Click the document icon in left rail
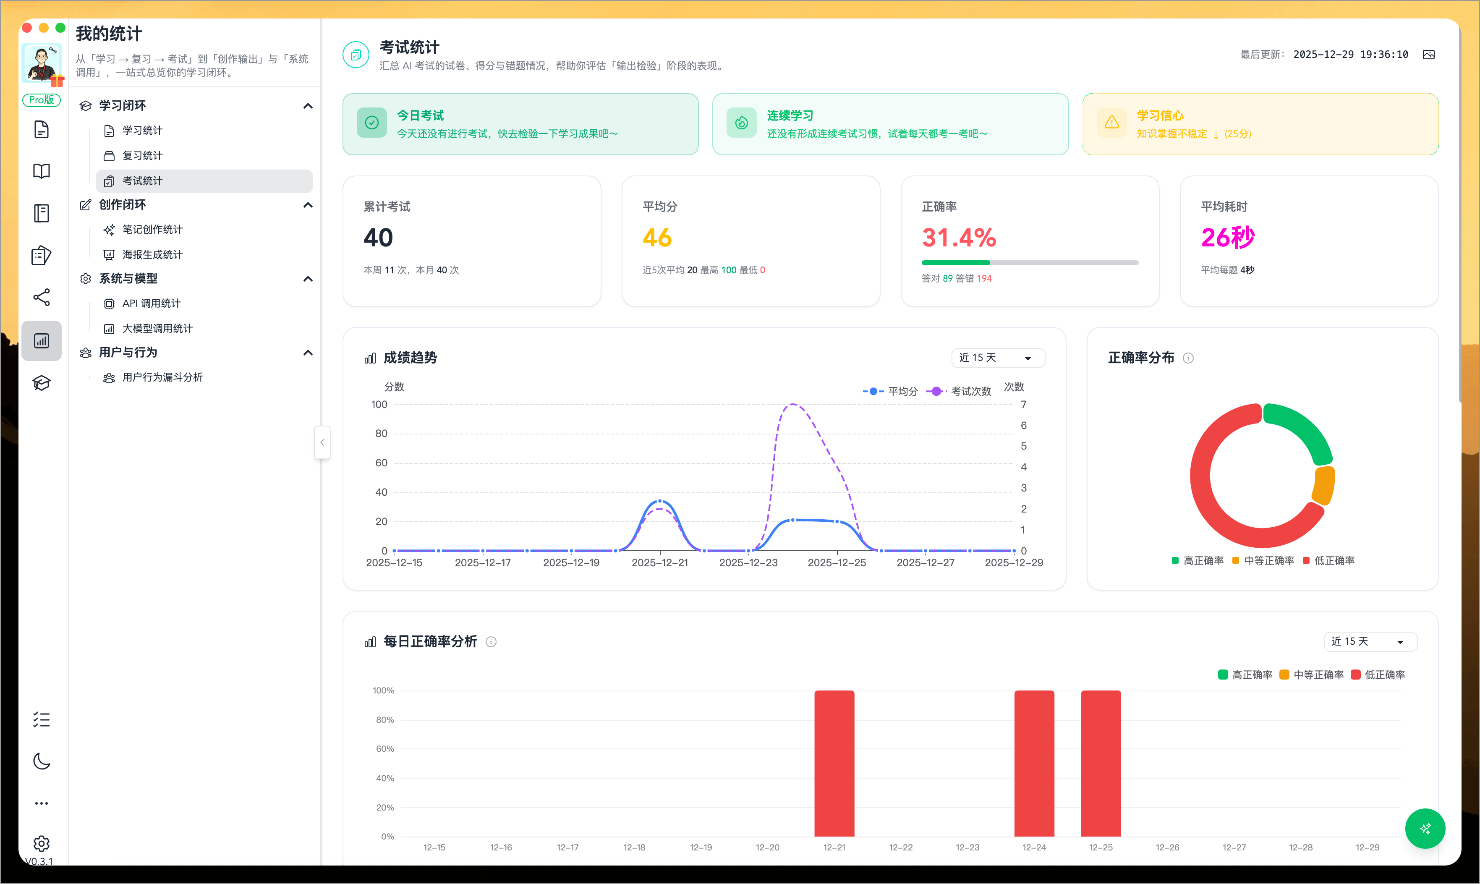Screen dimensions: 1480x884 [41, 129]
